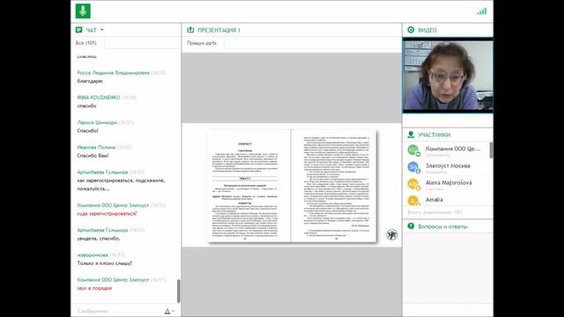564x317 pixels.
Task: Click sender name жаворонкова
Action: (x=93, y=254)
